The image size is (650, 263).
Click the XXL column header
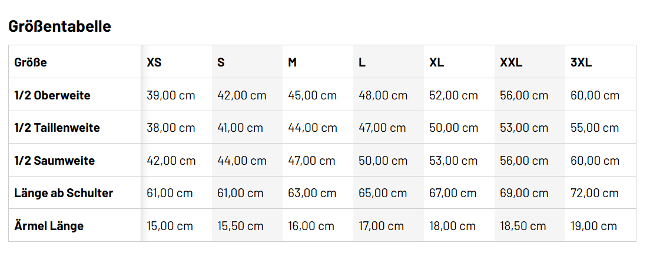coord(511,62)
